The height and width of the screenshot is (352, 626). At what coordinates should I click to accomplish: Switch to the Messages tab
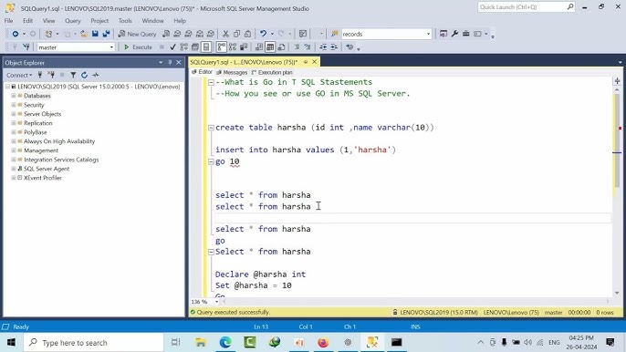tap(232, 72)
